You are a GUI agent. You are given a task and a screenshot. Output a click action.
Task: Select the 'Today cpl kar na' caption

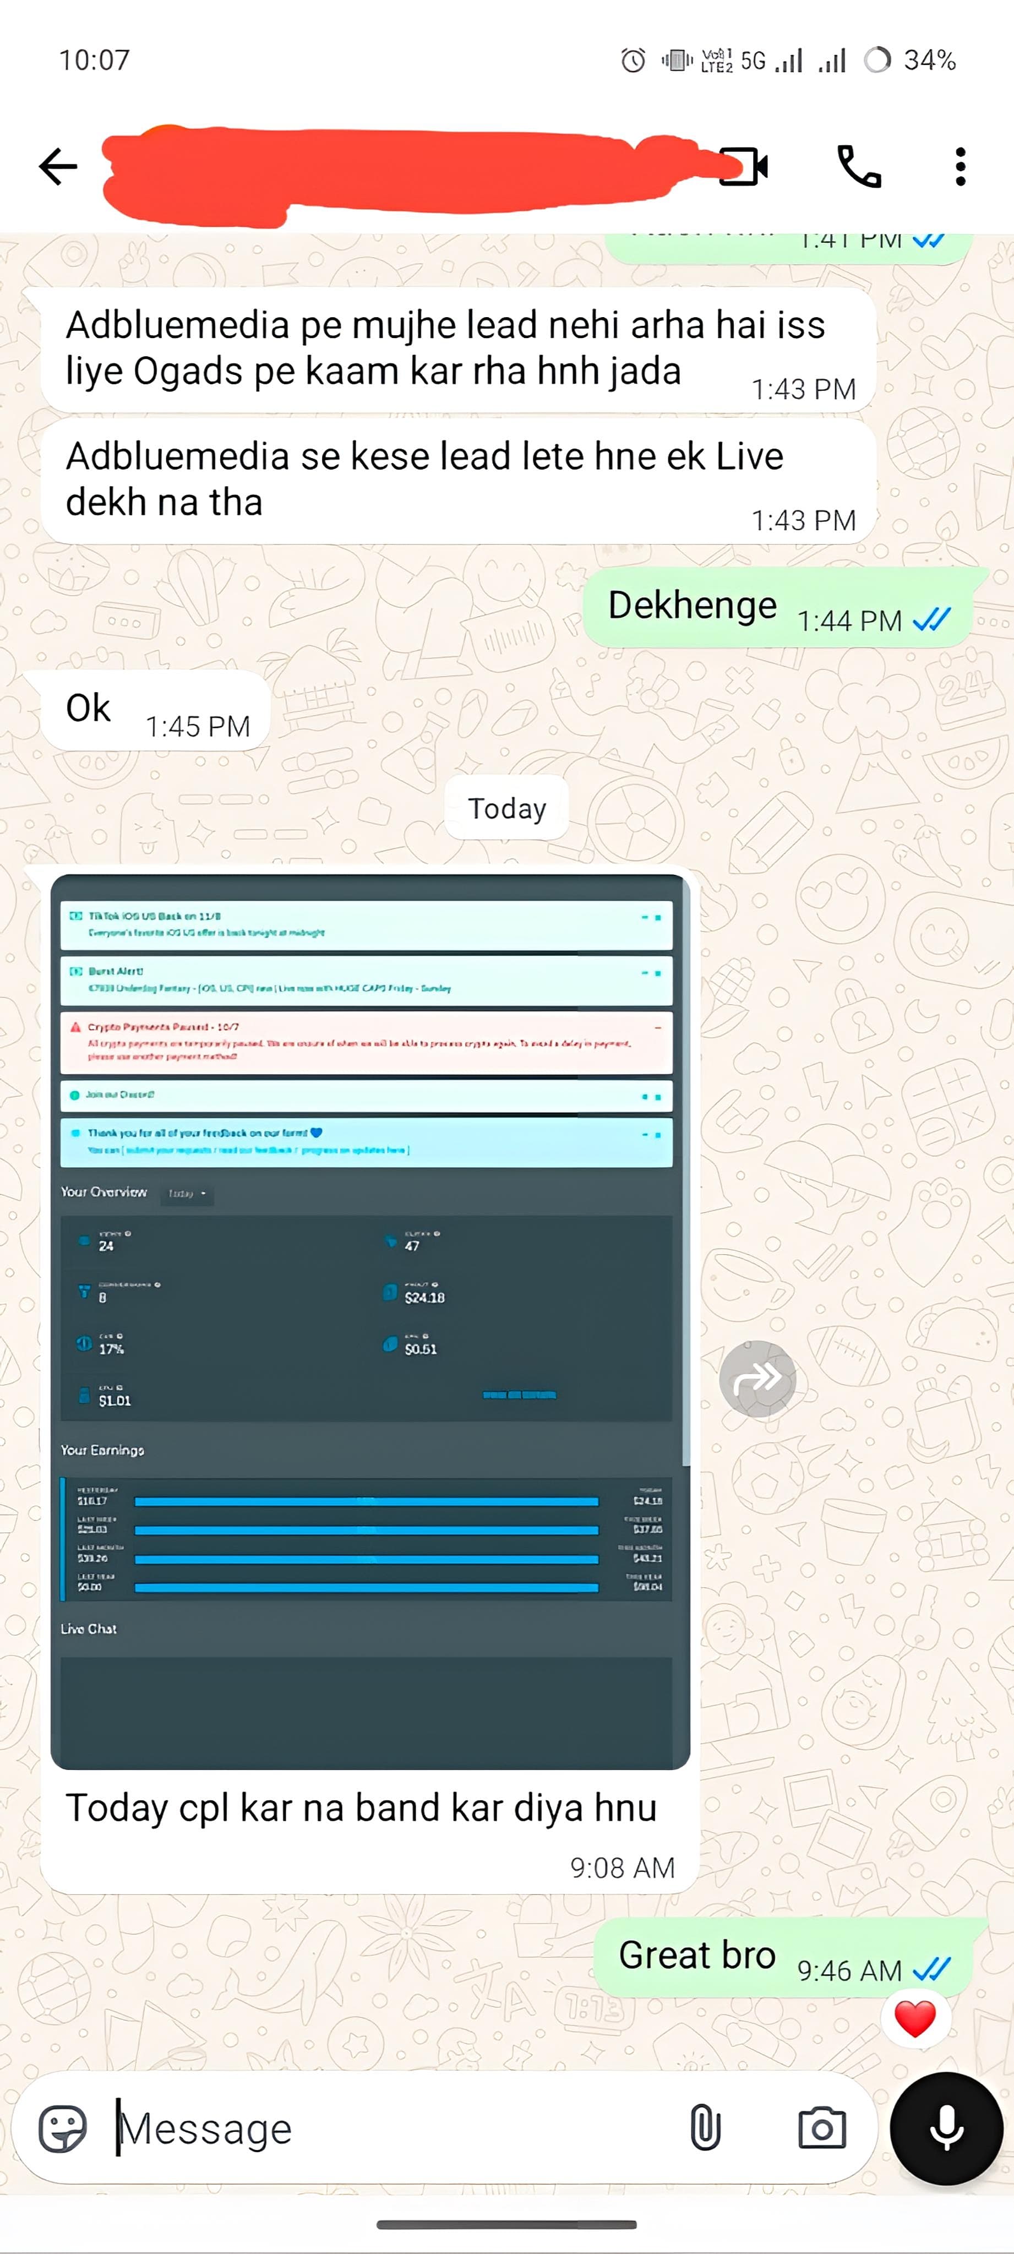point(361,1807)
